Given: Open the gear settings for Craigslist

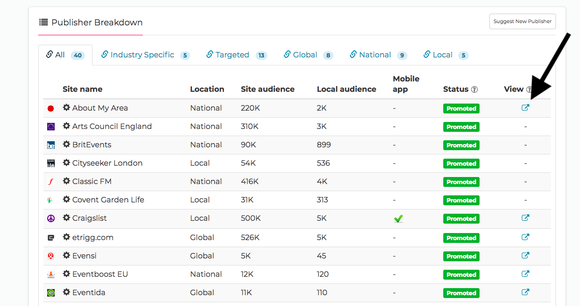Looking at the screenshot, I should click(x=66, y=218).
